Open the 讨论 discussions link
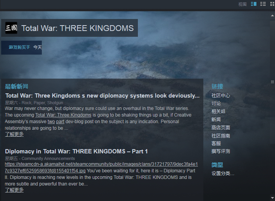The image size is (275, 201). (216, 103)
